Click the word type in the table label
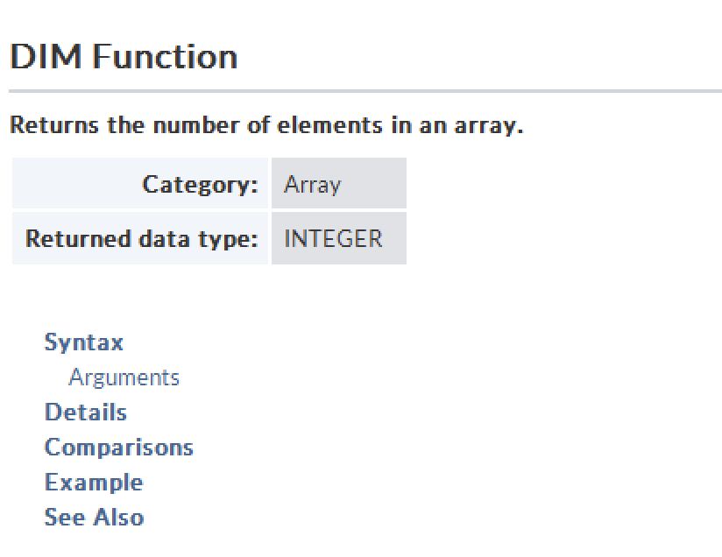722x557 pixels. point(223,238)
